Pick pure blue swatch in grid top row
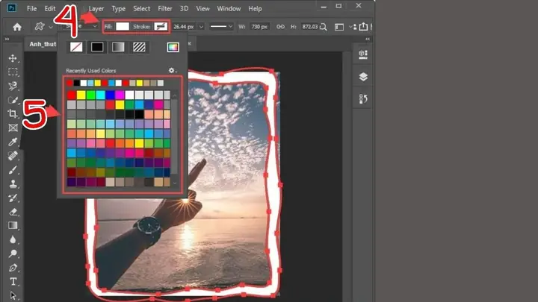This screenshot has height=302, width=538. (110, 95)
